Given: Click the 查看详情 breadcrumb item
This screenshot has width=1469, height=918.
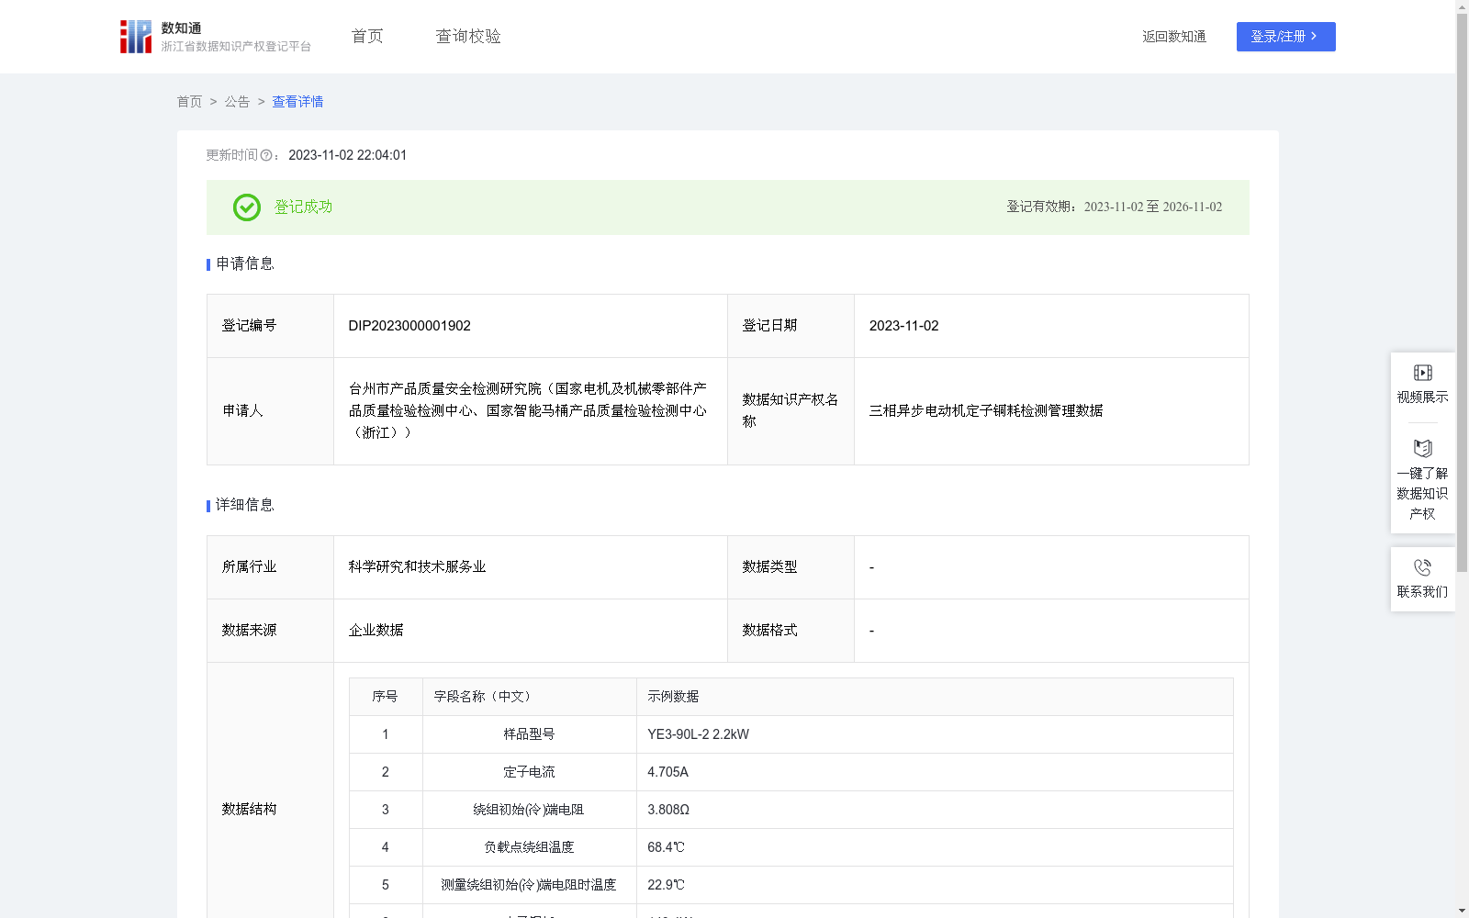Looking at the screenshot, I should pos(297,102).
